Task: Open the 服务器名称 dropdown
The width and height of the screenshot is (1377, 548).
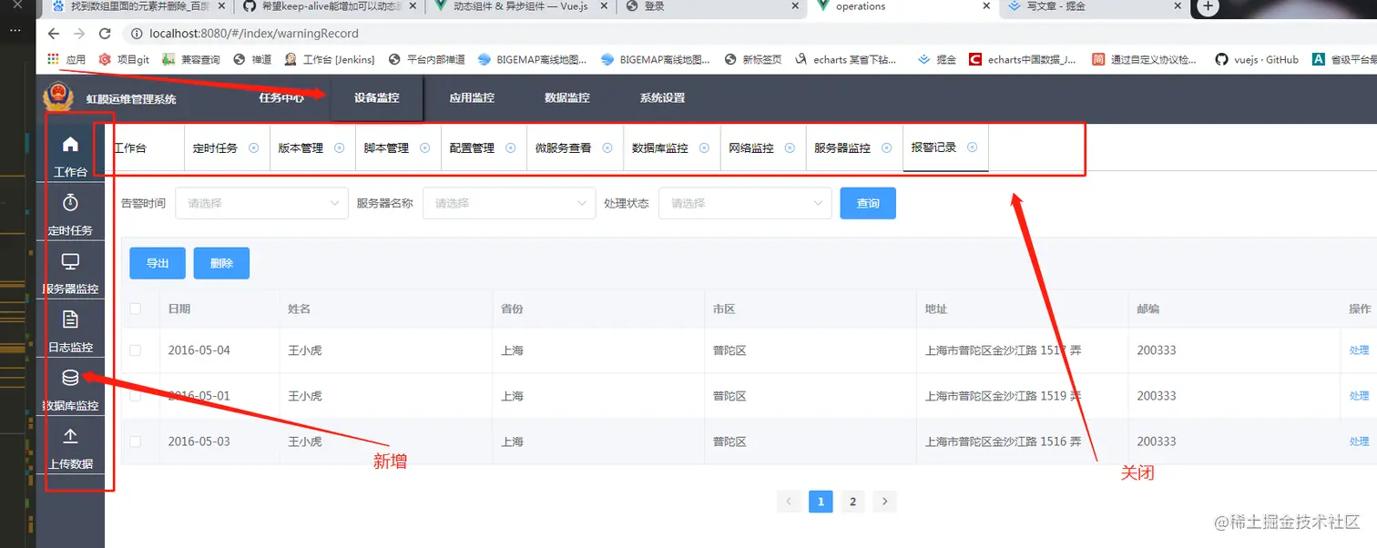Action: click(509, 203)
